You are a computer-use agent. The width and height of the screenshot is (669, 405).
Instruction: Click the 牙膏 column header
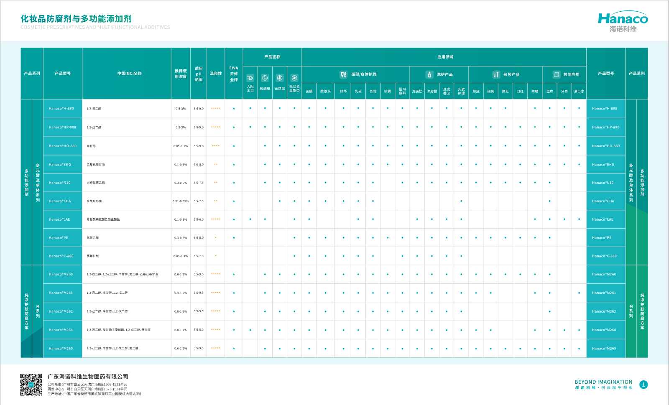click(564, 91)
